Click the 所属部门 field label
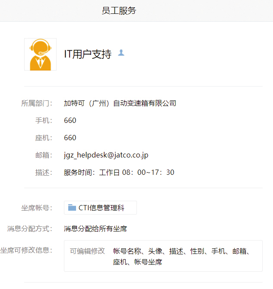 tap(37, 103)
